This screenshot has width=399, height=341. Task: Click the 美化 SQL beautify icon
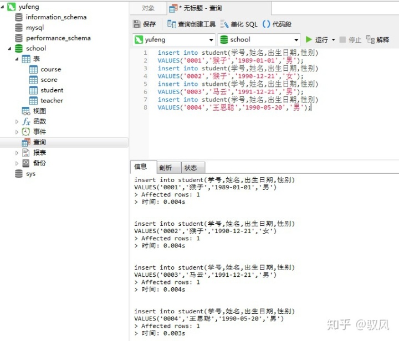(x=224, y=24)
